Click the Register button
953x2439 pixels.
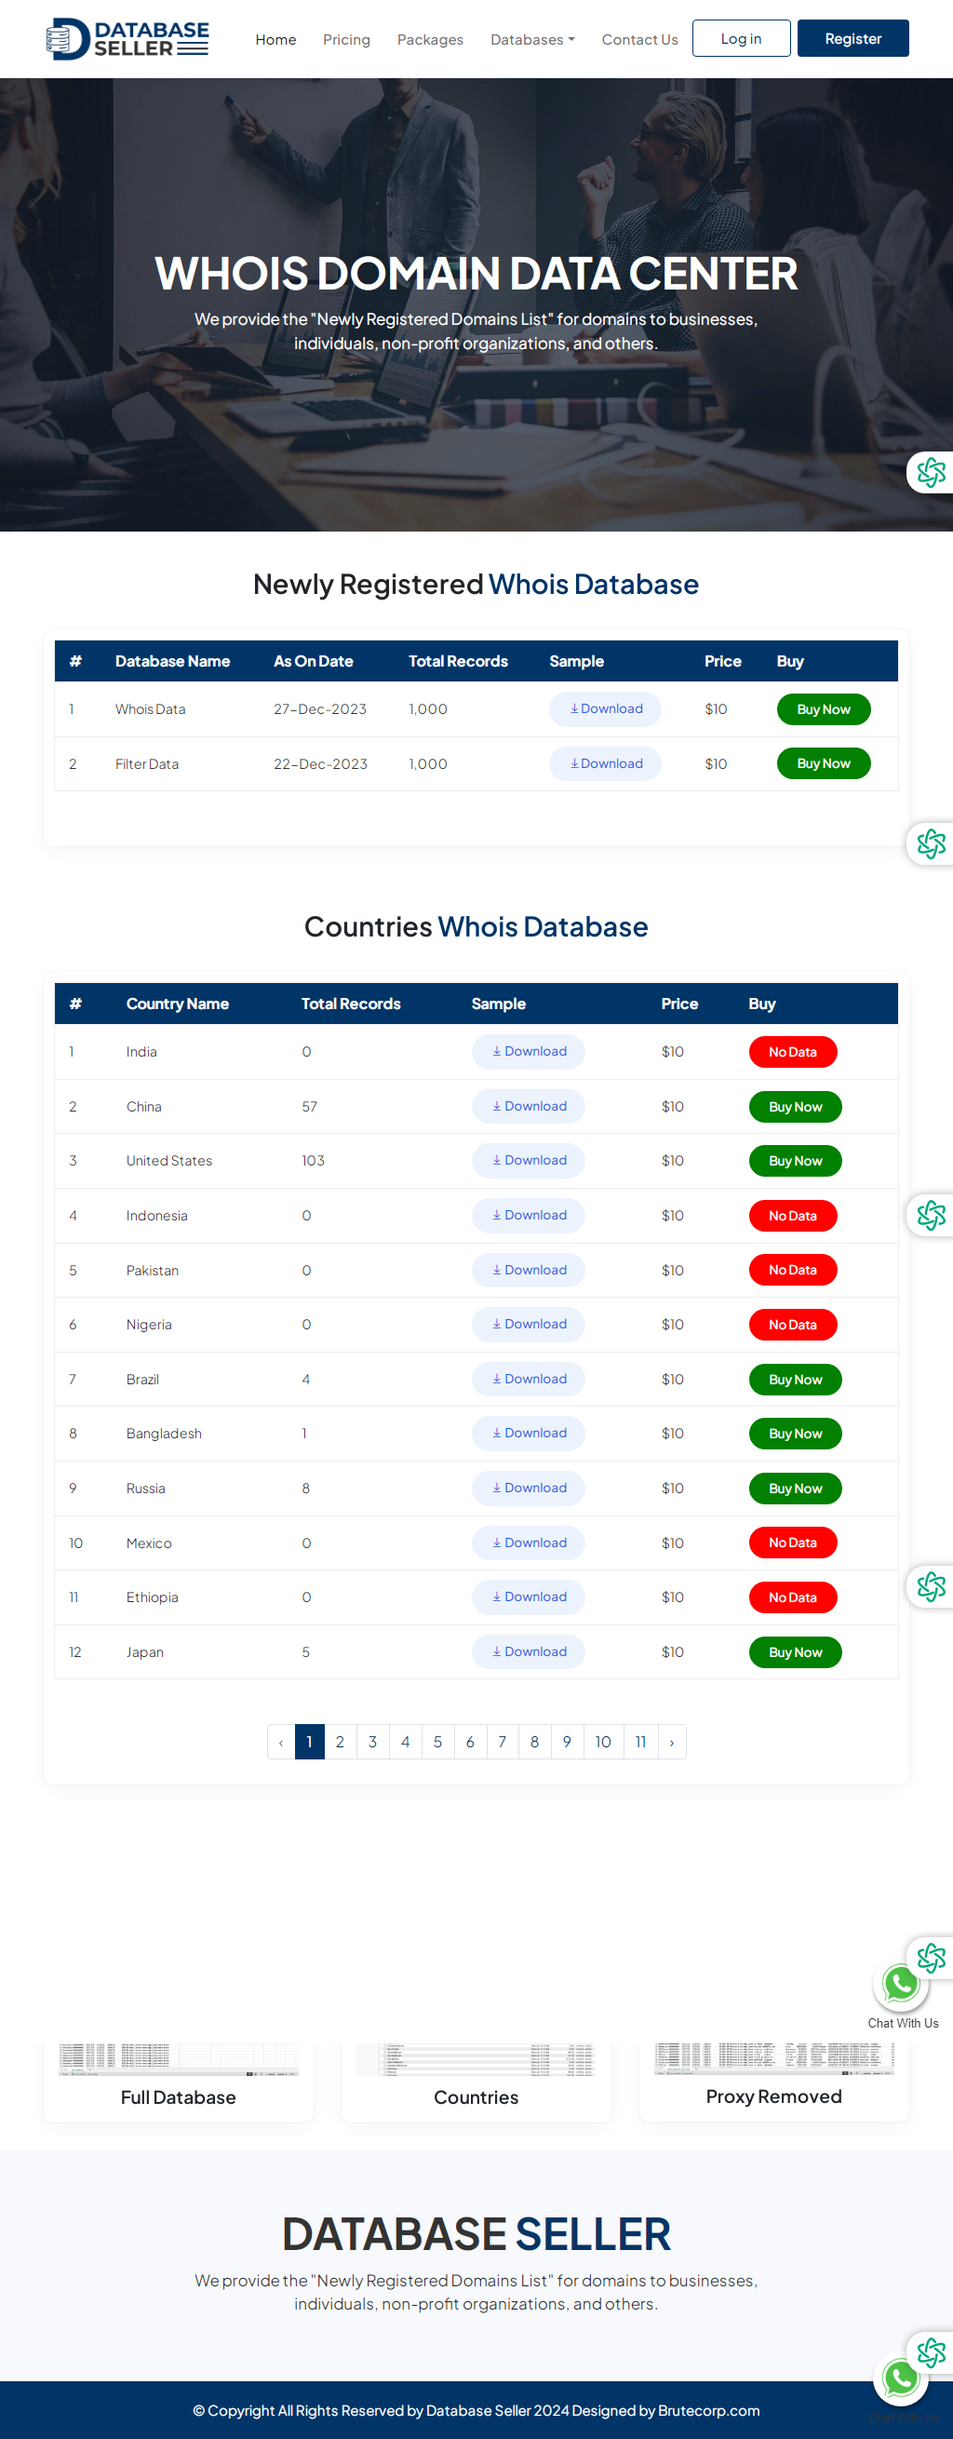(852, 39)
